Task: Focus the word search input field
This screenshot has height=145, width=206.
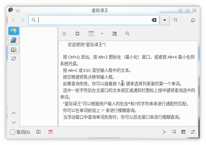Action: click(93, 20)
